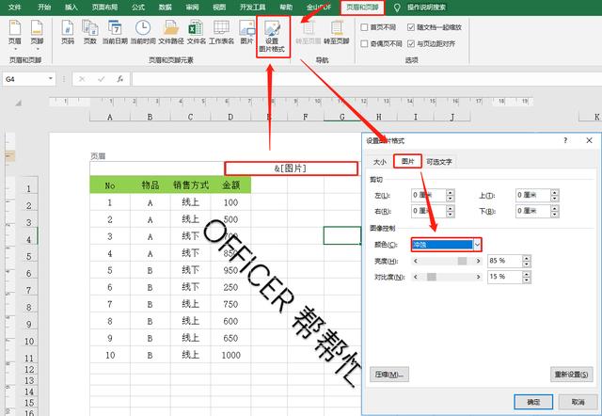Click the dialog help question mark
This screenshot has width=602, height=416.
pyautogui.click(x=565, y=140)
